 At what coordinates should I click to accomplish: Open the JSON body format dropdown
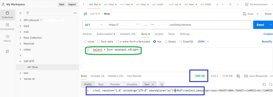[x=203, y=42]
